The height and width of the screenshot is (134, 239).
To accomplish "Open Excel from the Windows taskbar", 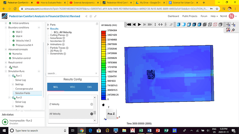I will (141, 131).
